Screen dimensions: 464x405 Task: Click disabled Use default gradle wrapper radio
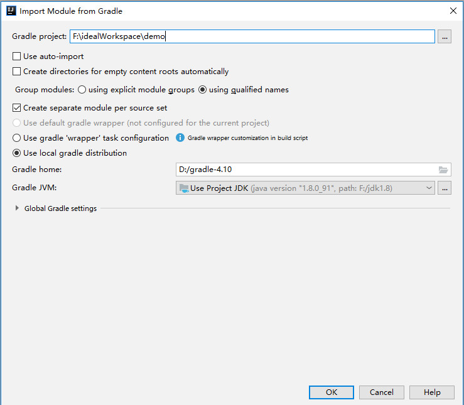(x=16, y=123)
